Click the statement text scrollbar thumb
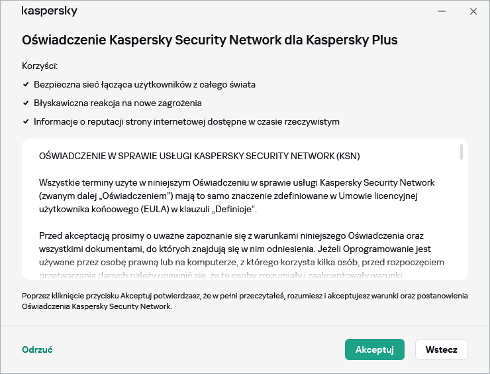Image resolution: width=490 pixels, height=374 pixels. pos(461,152)
